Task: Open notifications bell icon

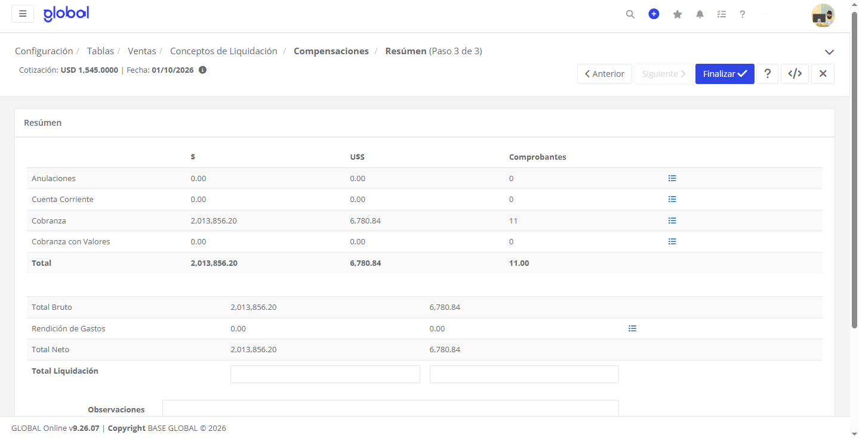Action: 700,14
